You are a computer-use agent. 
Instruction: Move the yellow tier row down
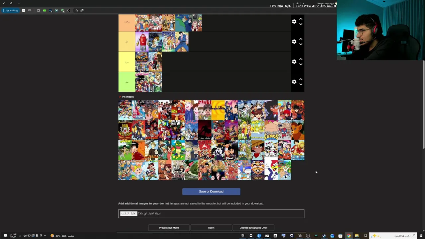[x=300, y=64]
